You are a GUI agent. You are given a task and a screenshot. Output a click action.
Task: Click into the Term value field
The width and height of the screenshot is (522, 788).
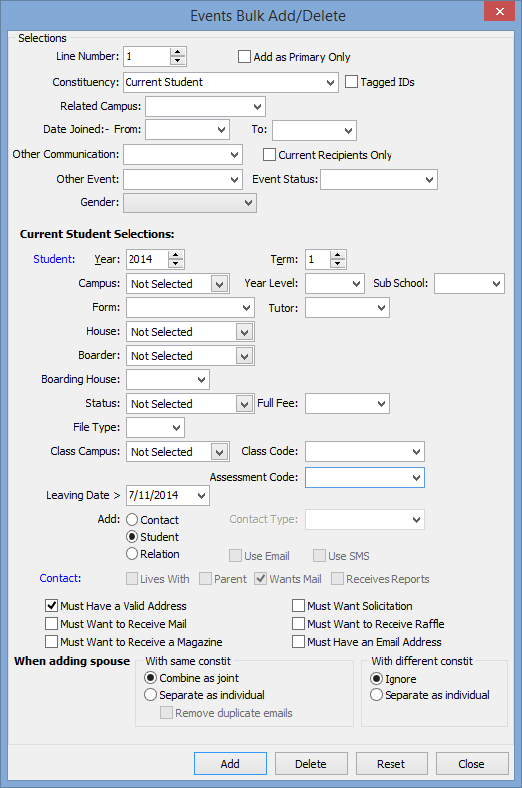coord(317,259)
